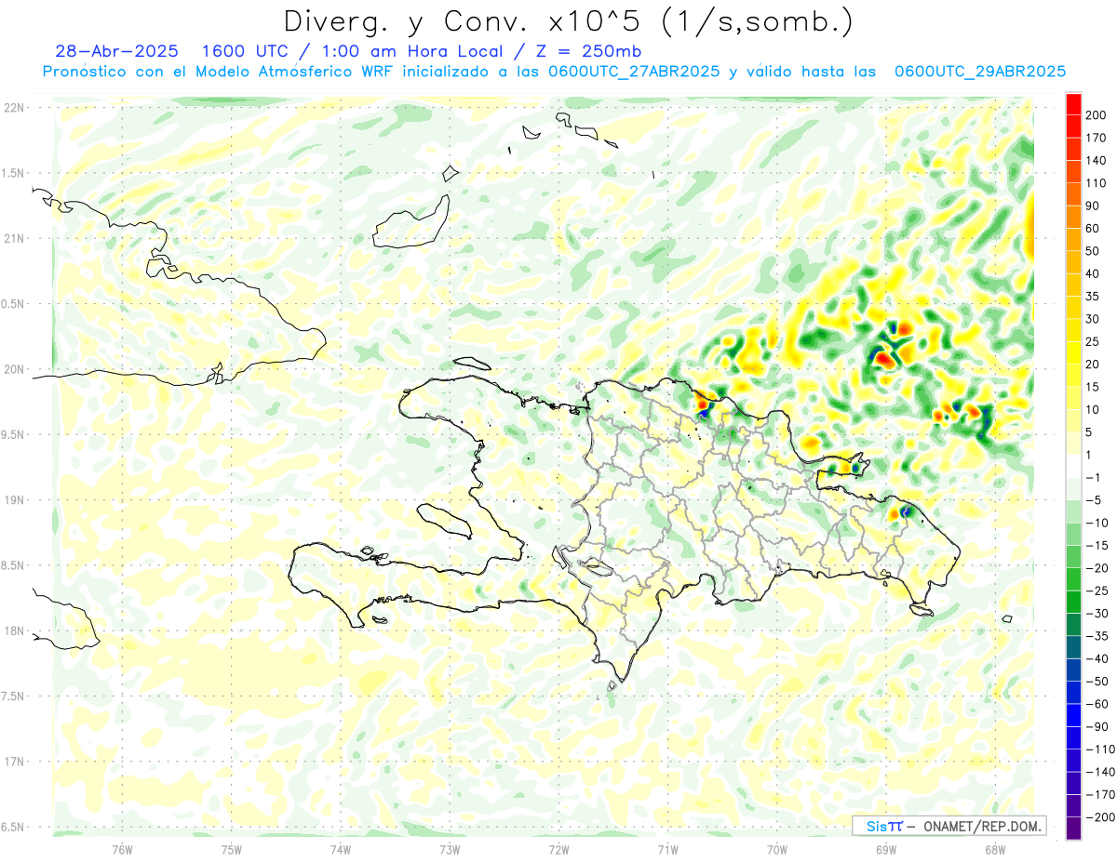Click the positive 170 colorbar value
Image resolution: width=1117 pixels, height=862 pixels.
(x=1096, y=138)
